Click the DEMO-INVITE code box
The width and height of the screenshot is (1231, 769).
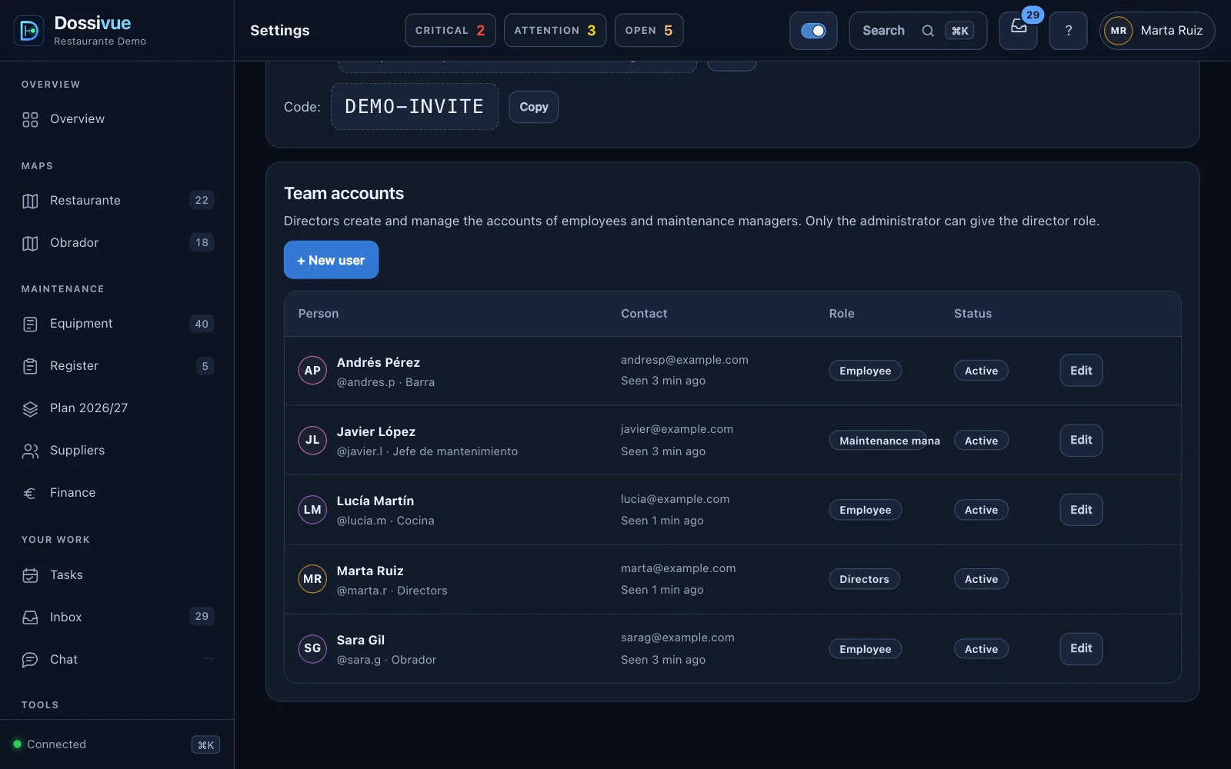[x=415, y=107]
